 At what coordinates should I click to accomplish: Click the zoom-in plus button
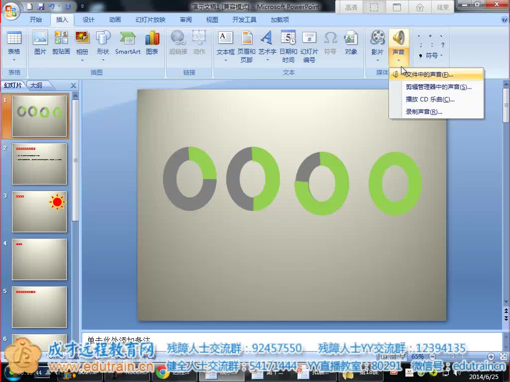pos(491,357)
